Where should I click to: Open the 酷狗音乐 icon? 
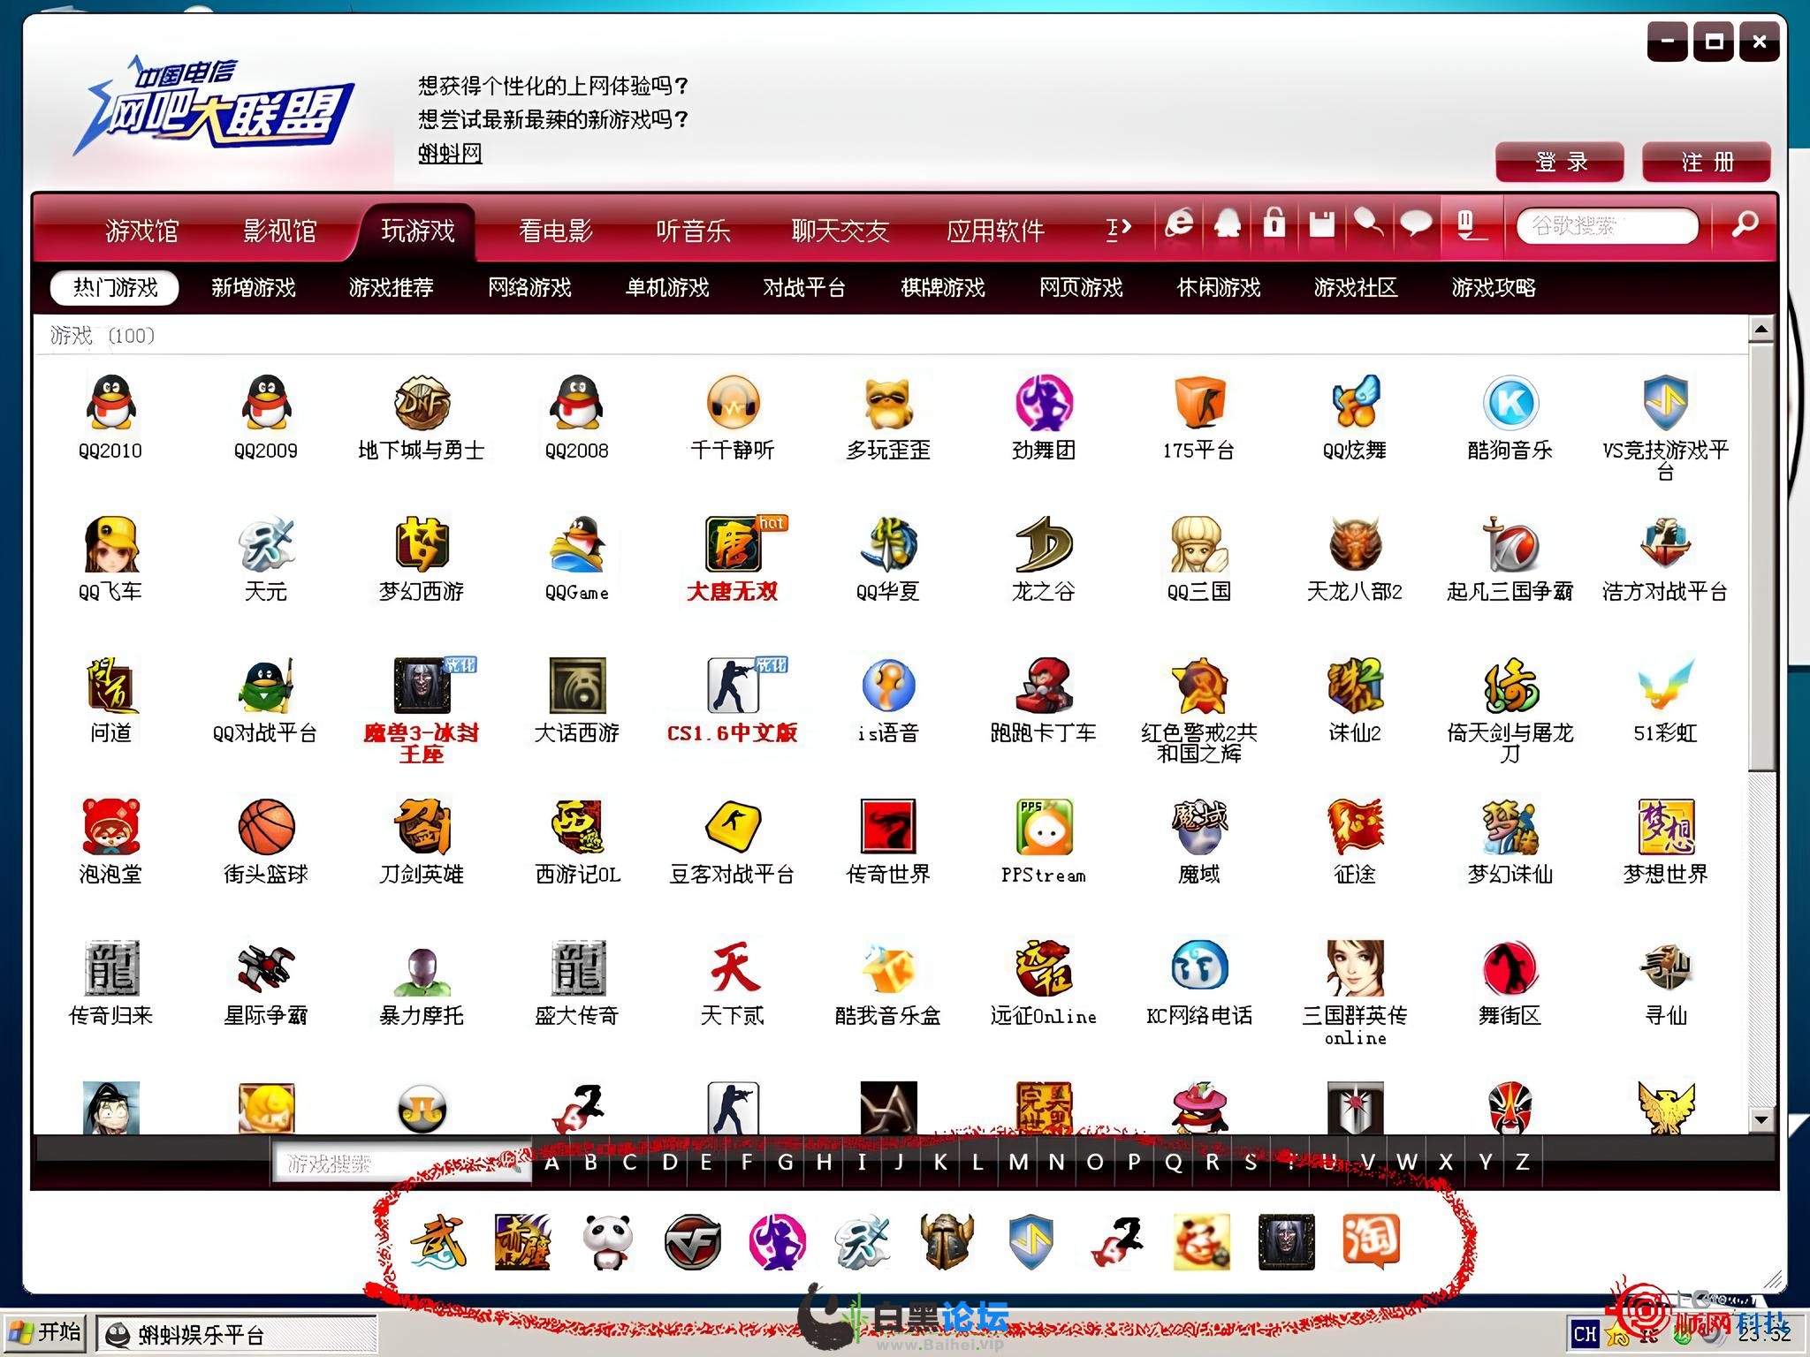[1510, 402]
